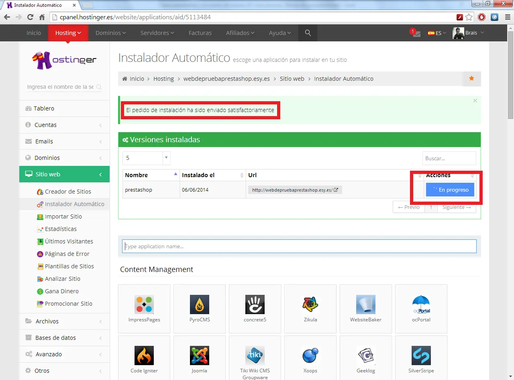Install the Code Igniter application
This screenshot has height=380, width=514.
click(x=144, y=358)
